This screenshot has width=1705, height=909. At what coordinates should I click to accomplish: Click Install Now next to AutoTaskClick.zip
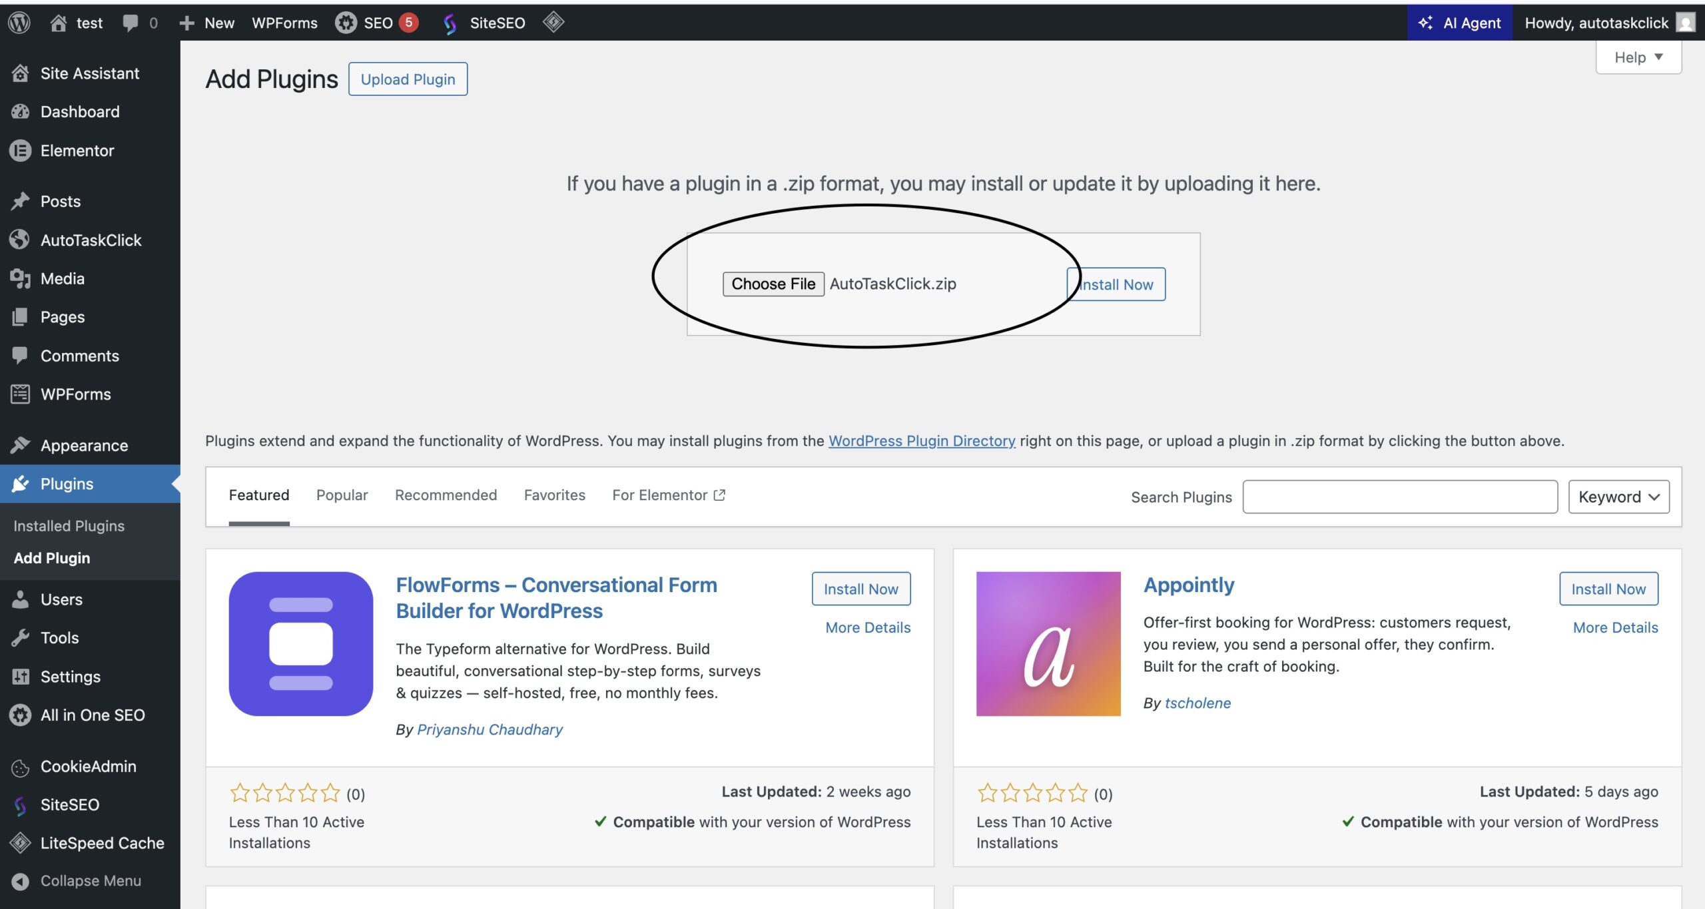(x=1116, y=284)
